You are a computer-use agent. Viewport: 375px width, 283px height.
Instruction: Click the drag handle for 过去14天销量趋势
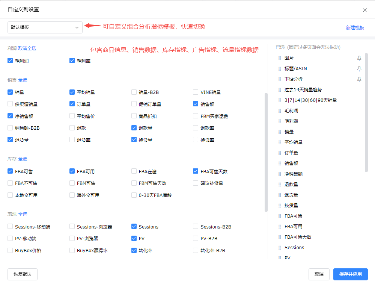point(279,90)
